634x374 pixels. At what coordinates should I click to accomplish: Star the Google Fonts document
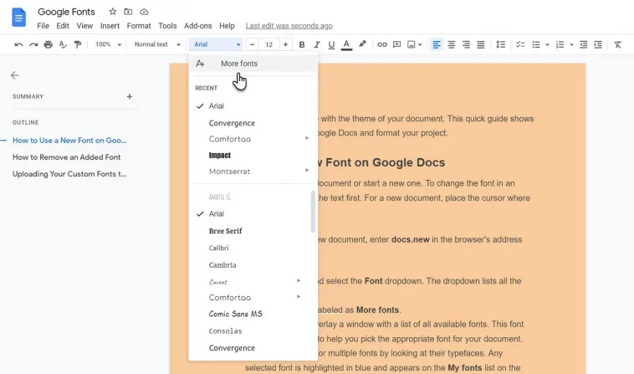click(113, 12)
